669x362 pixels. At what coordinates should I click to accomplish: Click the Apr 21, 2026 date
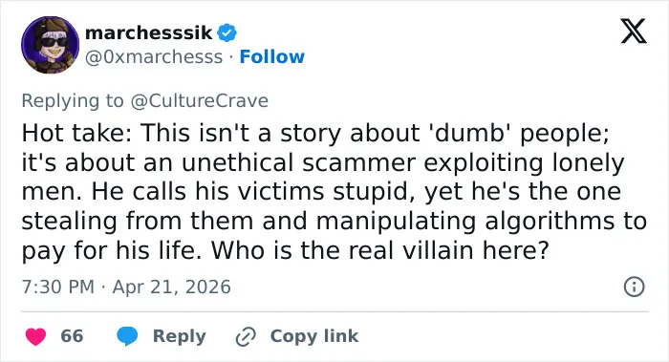point(171,287)
